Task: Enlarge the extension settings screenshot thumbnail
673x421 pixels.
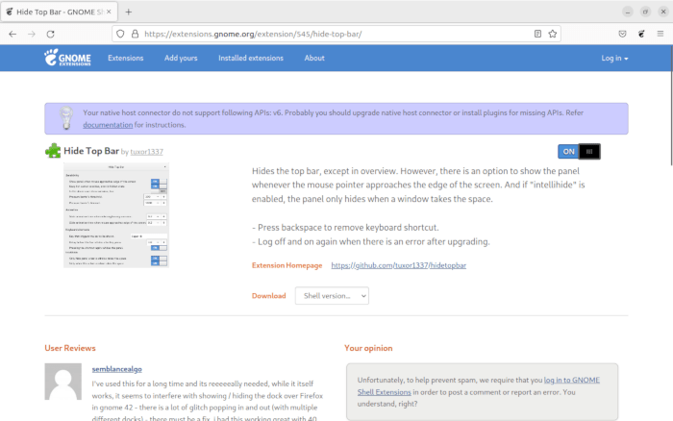Action: tap(116, 215)
